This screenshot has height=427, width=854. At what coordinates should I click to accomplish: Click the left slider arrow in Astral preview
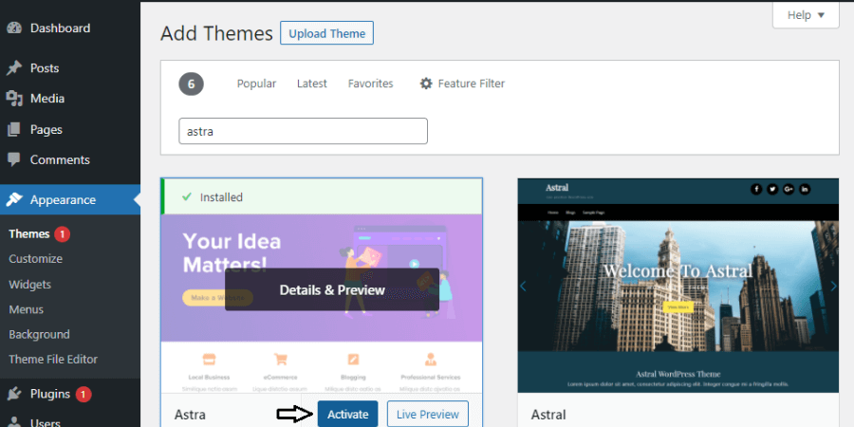pos(524,286)
